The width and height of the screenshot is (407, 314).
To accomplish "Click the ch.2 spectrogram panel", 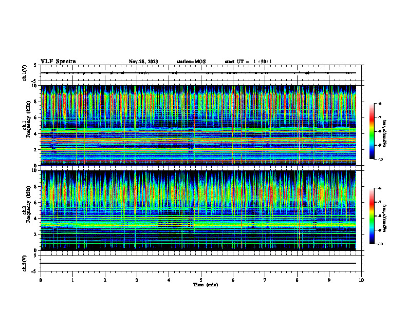I will [198, 210].
